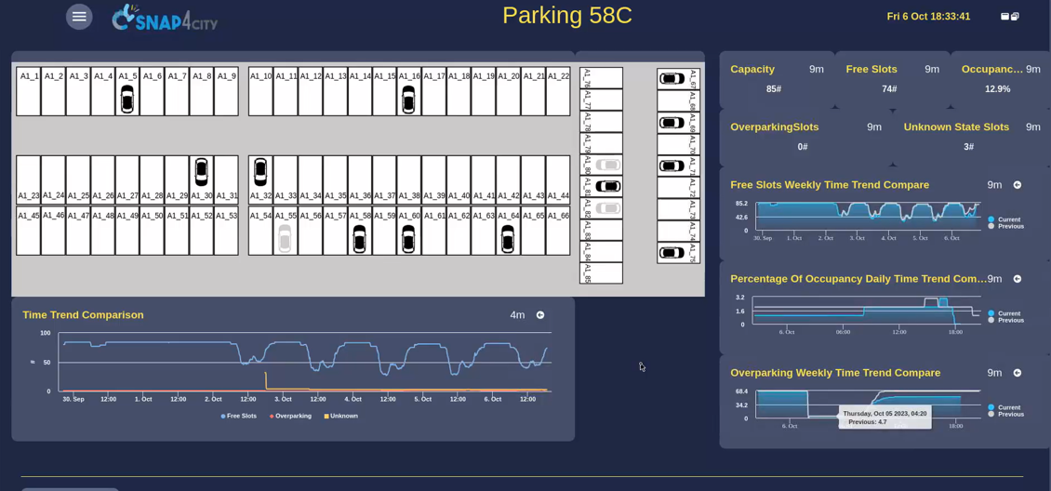Click the greyed-out car in slot A1_55
The height and width of the screenshot is (491, 1051).
(x=285, y=238)
